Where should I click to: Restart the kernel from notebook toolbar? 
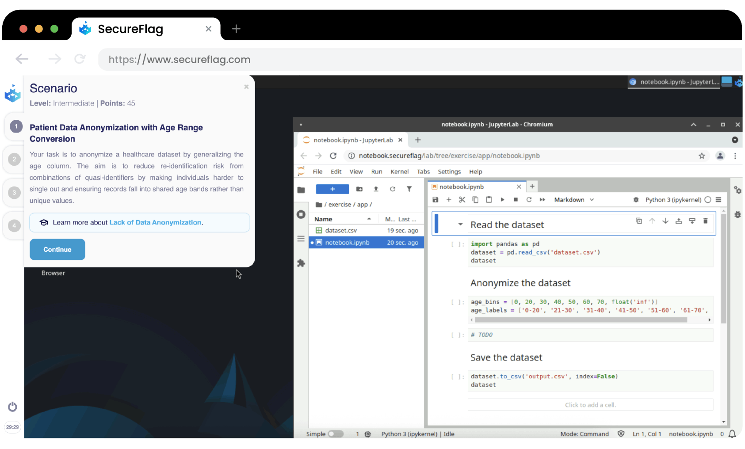coord(529,200)
